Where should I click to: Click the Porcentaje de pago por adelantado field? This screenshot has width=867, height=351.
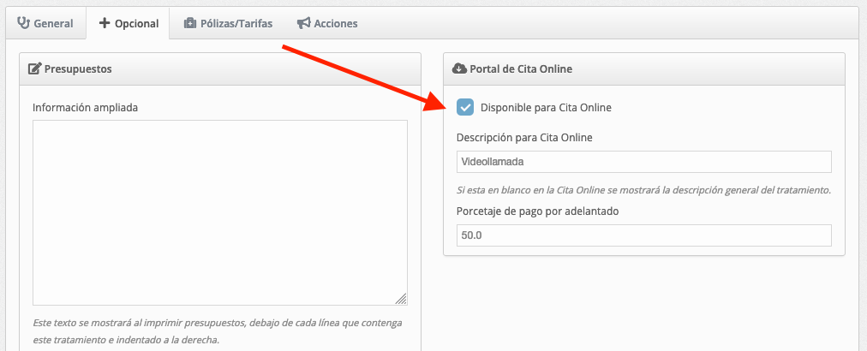[643, 235]
